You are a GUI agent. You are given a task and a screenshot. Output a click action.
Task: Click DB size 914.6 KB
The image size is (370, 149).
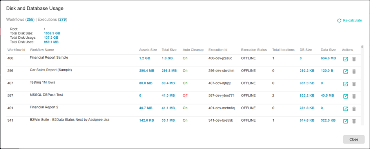coord(307,120)
